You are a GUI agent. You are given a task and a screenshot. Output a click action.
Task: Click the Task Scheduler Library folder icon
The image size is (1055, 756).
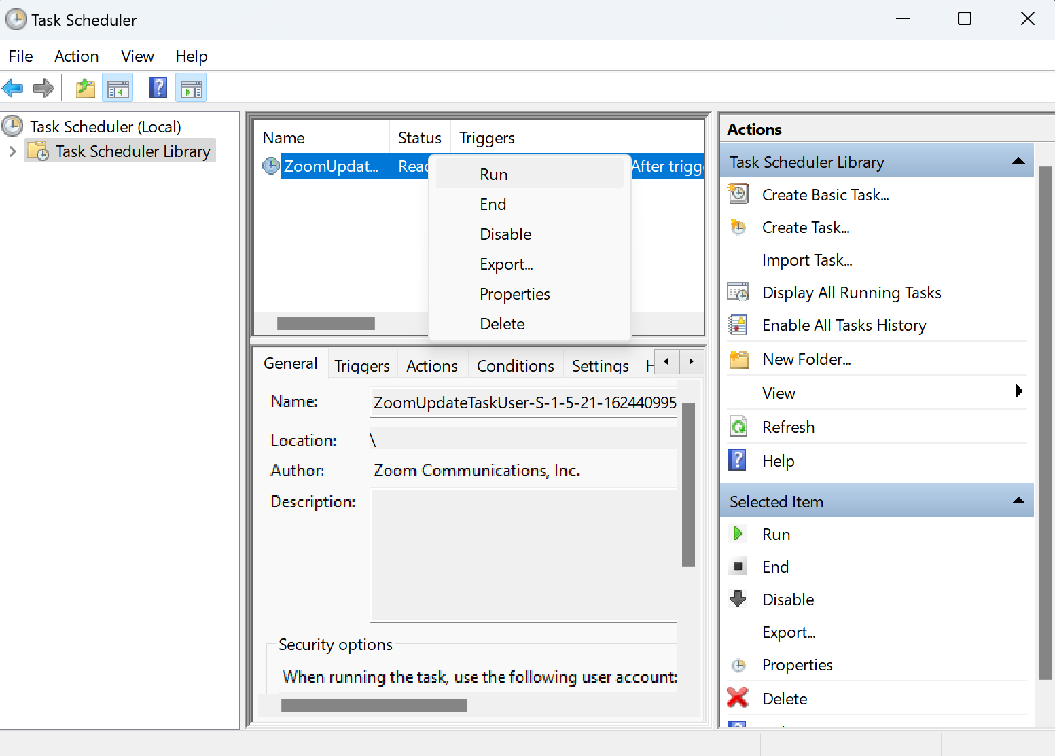click(x=38, y=150)
